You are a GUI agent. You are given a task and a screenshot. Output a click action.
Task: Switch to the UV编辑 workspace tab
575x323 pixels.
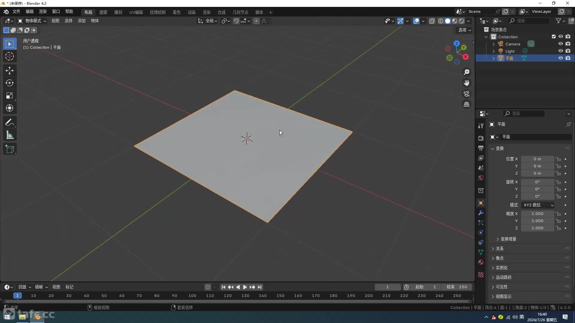pos(136,12)
